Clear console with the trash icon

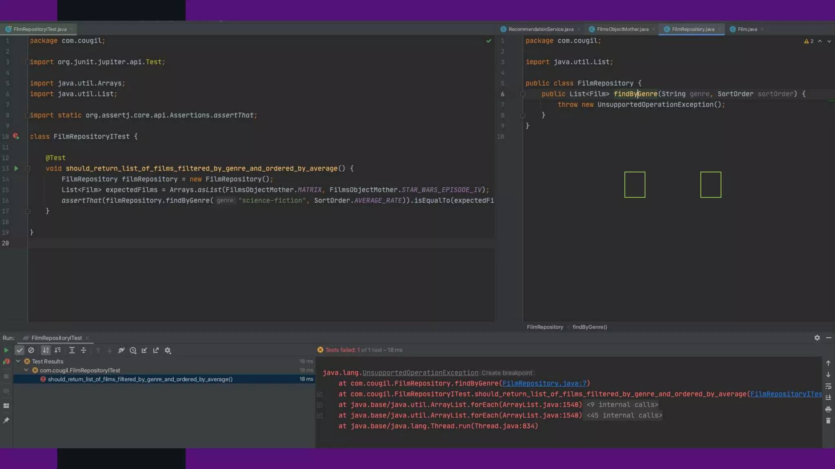pos(828,421)
